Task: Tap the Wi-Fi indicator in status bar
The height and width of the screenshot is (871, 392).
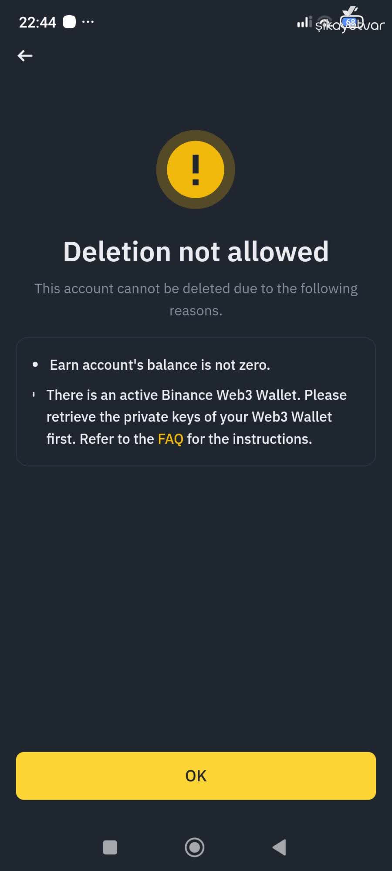Action: [x=325, y=22]
